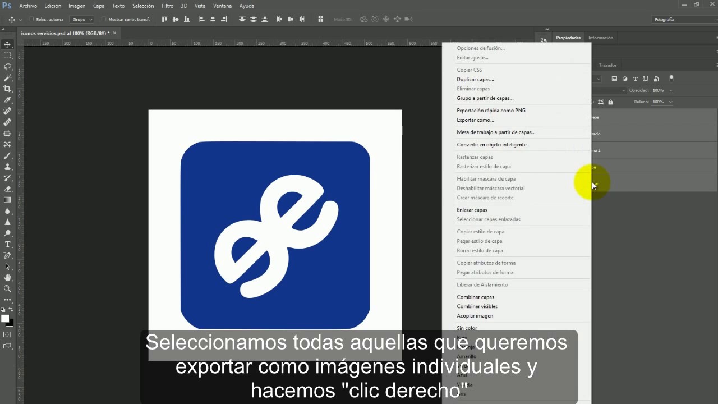Viewport: 718px width, 404px height.
Task: Select the Eraser tool
Action: 7,189
